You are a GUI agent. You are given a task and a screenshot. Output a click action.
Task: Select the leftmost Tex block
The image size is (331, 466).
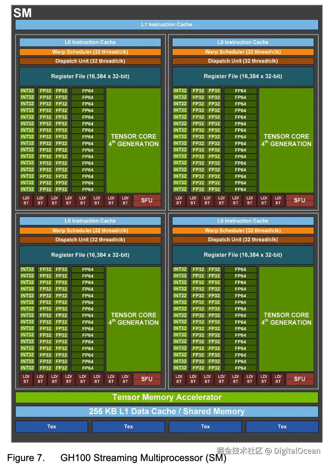coord(51,426)
